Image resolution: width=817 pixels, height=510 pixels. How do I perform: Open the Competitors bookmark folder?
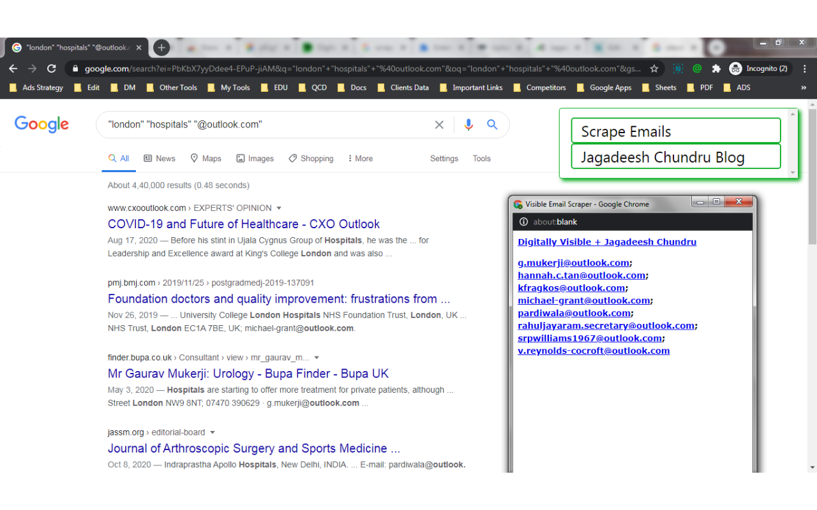point(539,87)
